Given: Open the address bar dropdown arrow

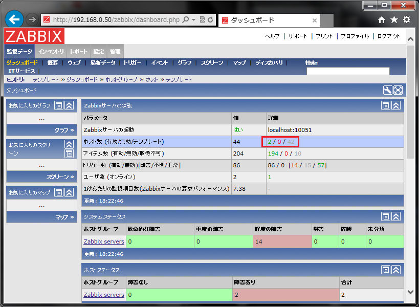Looking at the screenshot, I should click(193, 20).
